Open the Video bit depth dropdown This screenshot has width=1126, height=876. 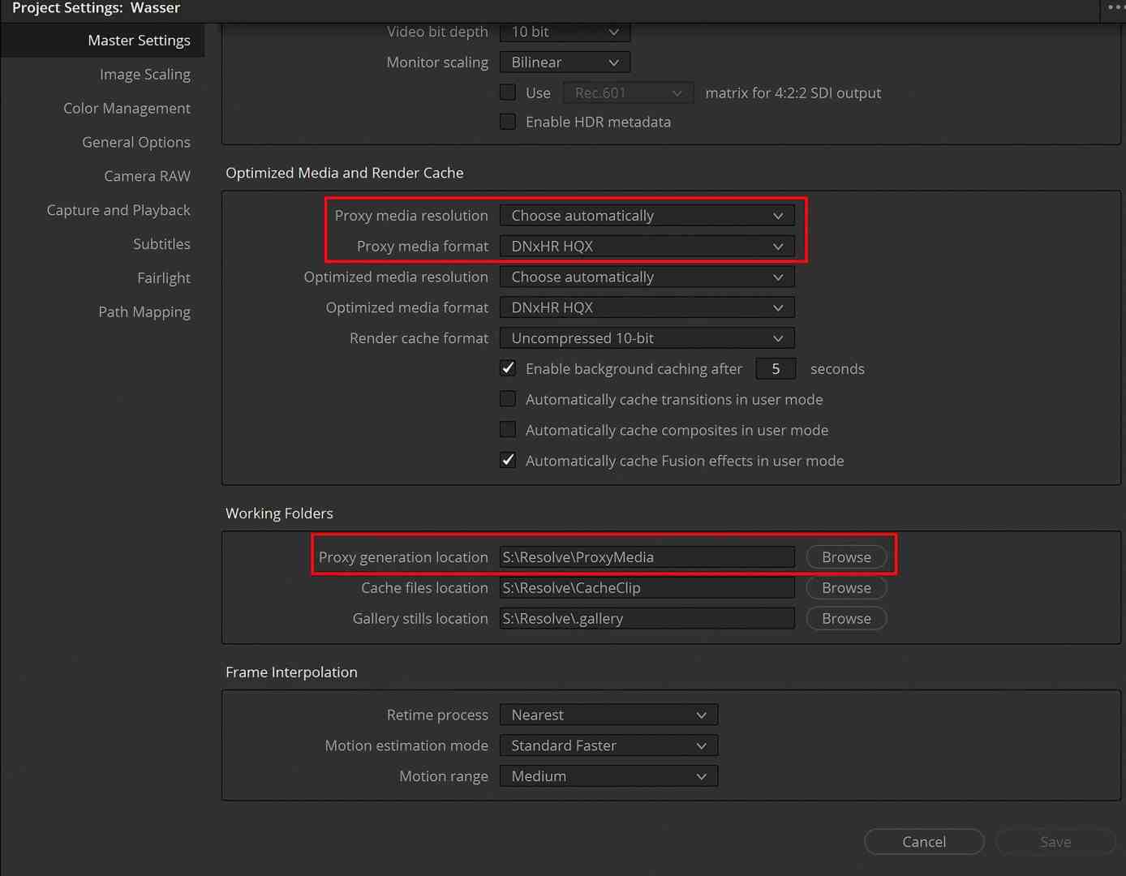tap(564, 32)
